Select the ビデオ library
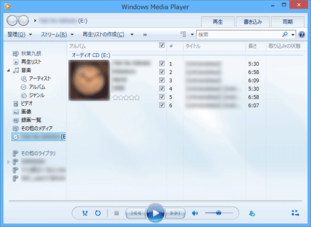Screen dimensions: 311x227 coord(27,103)
